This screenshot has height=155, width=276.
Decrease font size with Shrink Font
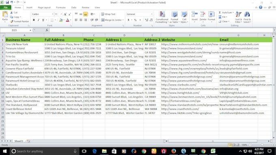(x=69, y=14)
